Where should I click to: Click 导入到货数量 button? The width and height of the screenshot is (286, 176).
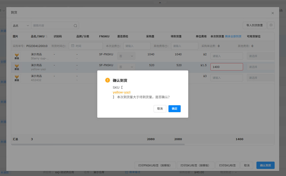pos(254,25)
